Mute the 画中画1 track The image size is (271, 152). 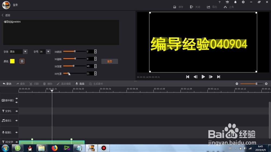point(17,102)
